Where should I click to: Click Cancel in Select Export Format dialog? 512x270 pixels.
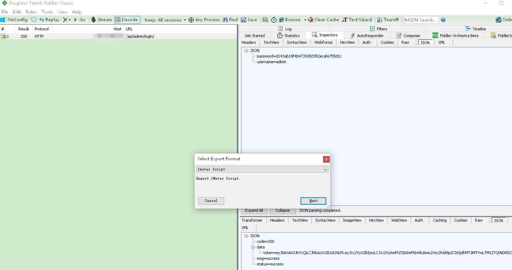tap(211, 201)
